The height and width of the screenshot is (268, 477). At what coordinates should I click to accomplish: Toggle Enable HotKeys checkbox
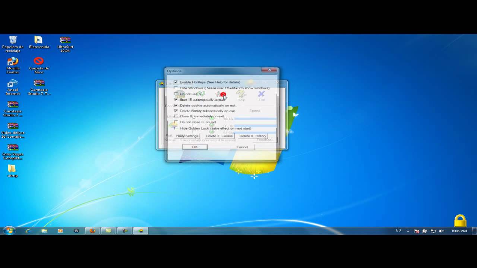click(x=176, y=82)
